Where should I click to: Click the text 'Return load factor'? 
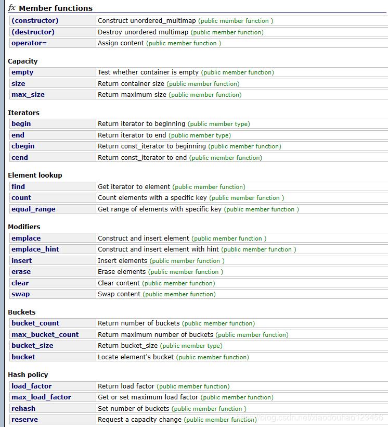[126, 386]
